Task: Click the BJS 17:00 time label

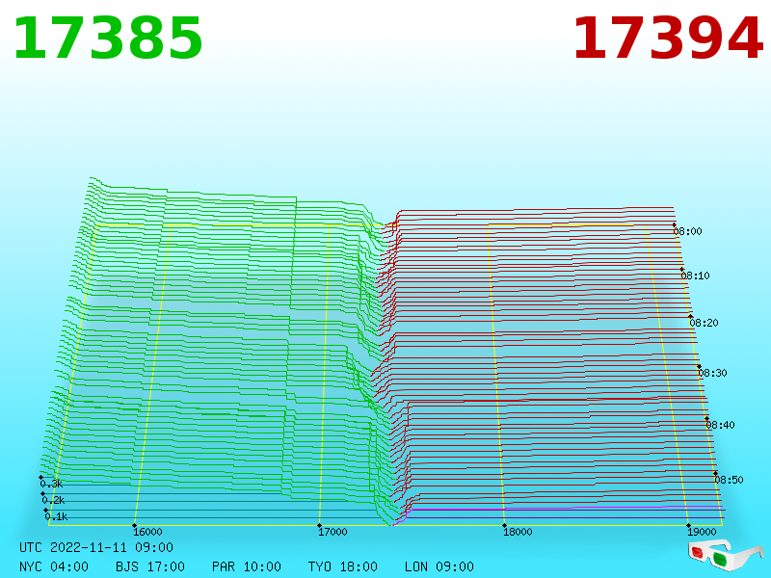Action: coord(150,566)
